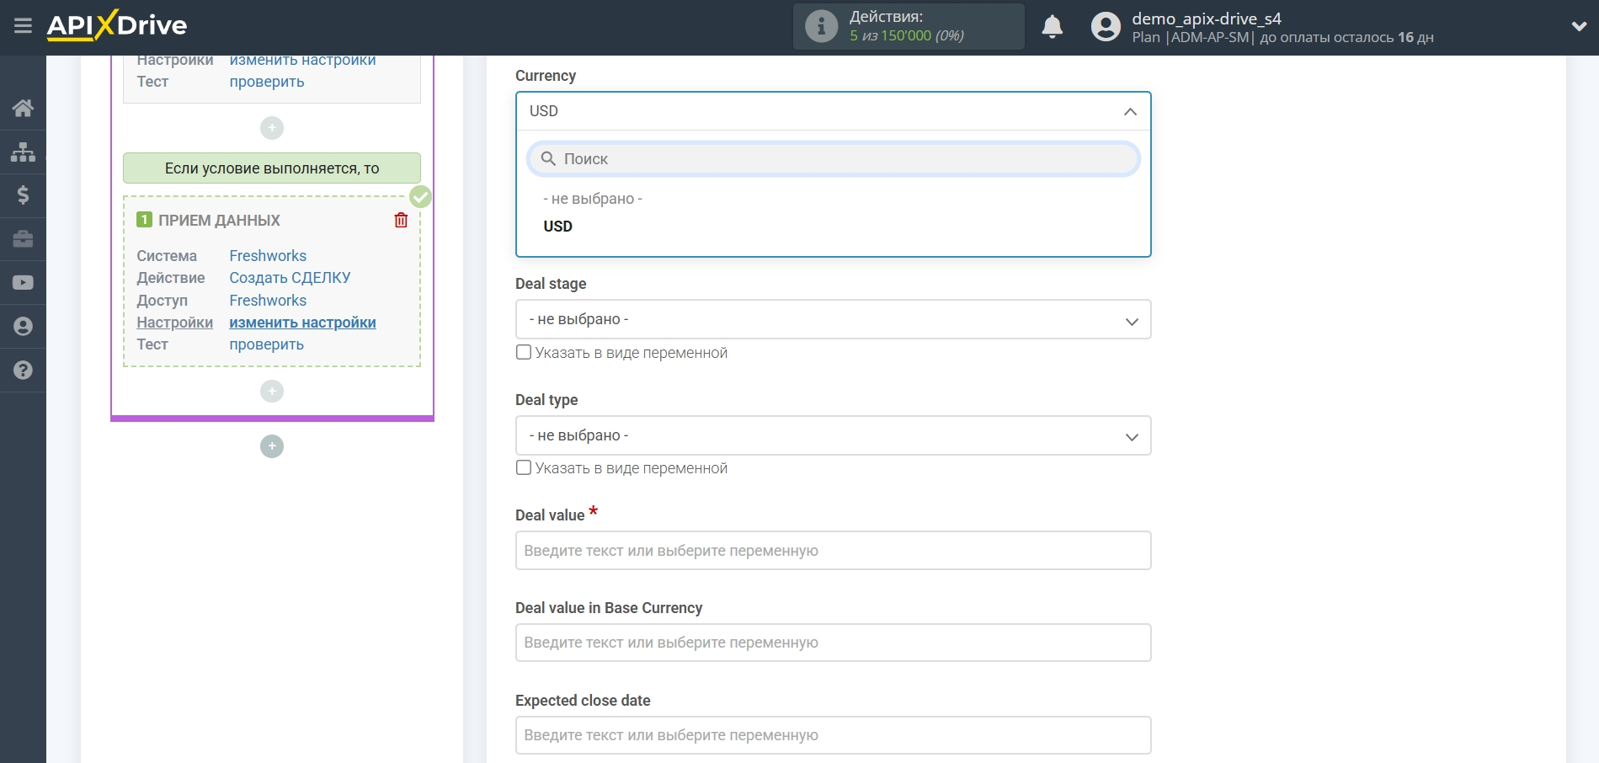This screenshot has height=763, width=1599.
Task: Open help via the question mark icon
Action: pos(23,371)
